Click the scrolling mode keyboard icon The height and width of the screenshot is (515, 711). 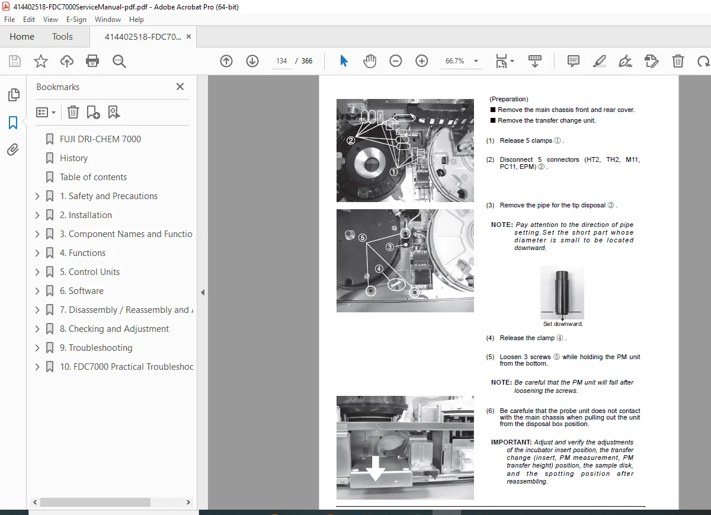535,61
